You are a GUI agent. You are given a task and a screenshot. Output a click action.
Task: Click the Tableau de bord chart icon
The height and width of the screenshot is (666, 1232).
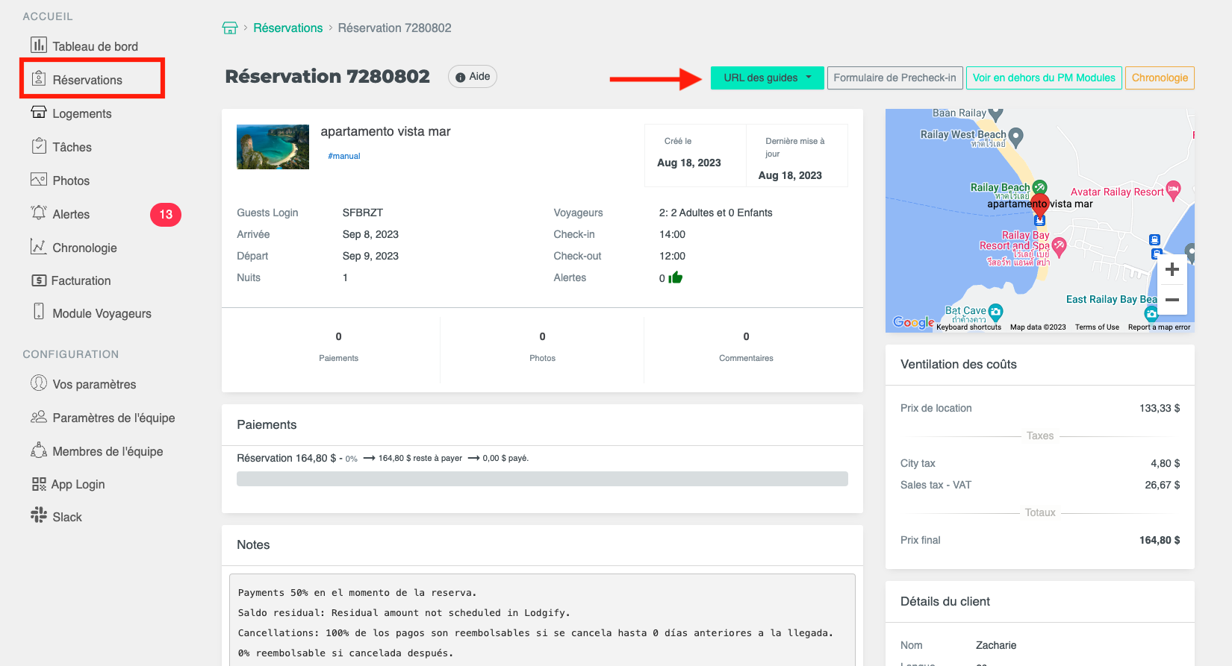click(39, 45)
